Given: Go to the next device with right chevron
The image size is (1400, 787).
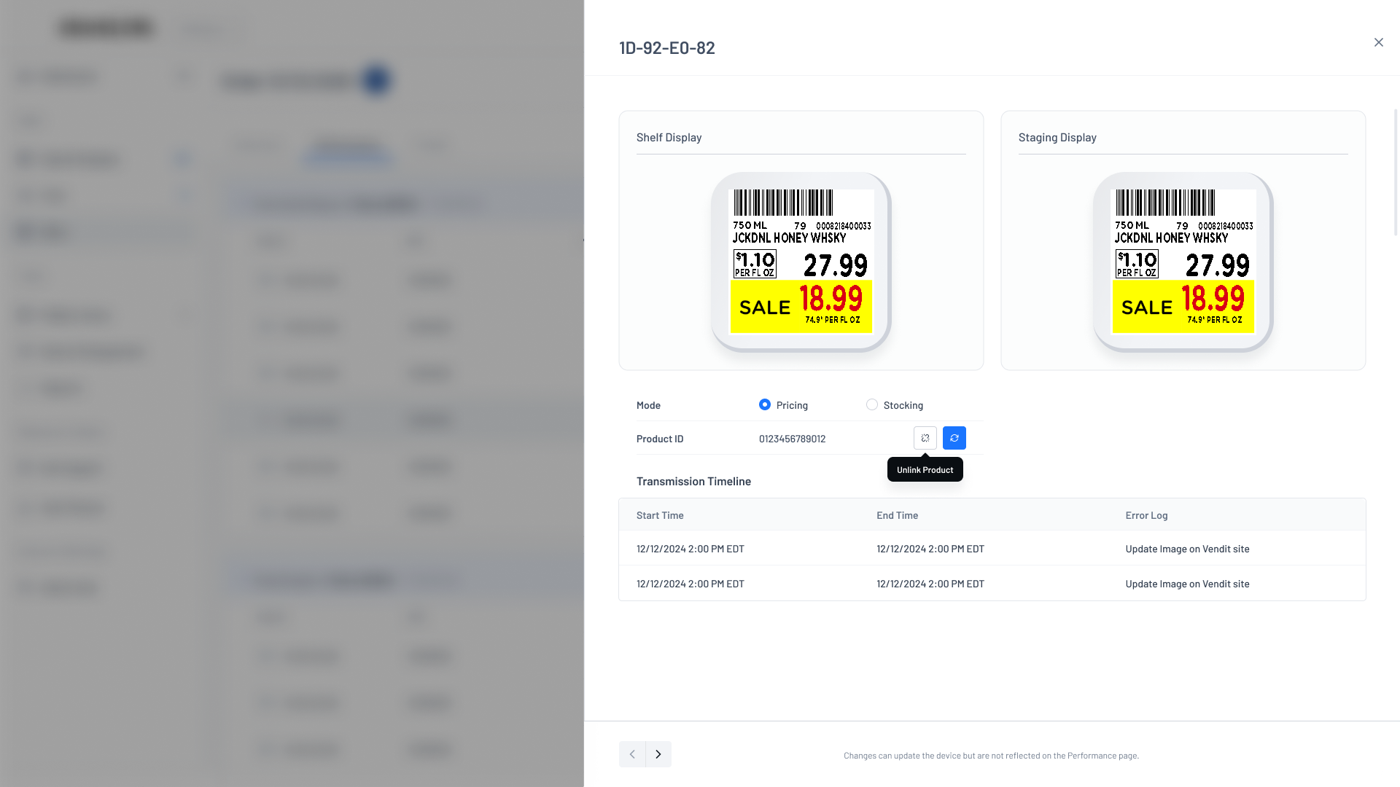Looking at the screenshot, I should click(x=658, y=754).
